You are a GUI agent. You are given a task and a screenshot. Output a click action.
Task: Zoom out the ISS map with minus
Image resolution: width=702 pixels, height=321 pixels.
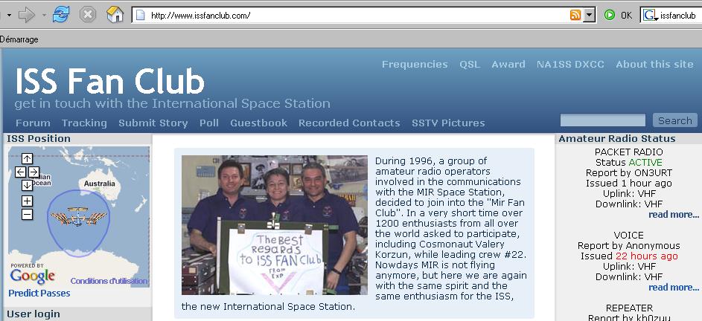click(27, 215)
